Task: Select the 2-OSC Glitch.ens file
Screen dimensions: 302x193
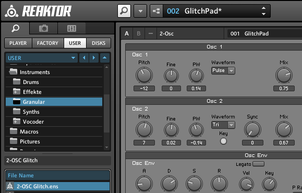Action: 57,186
